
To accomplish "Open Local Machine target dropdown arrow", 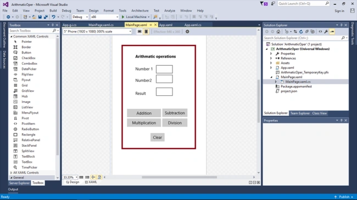I will point(149,17).
